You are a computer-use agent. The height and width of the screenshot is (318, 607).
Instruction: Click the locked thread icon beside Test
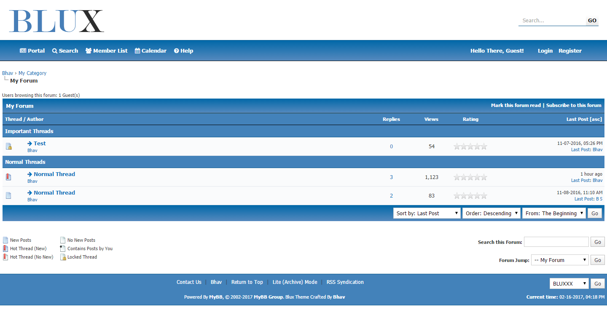(x=9, y=147)
